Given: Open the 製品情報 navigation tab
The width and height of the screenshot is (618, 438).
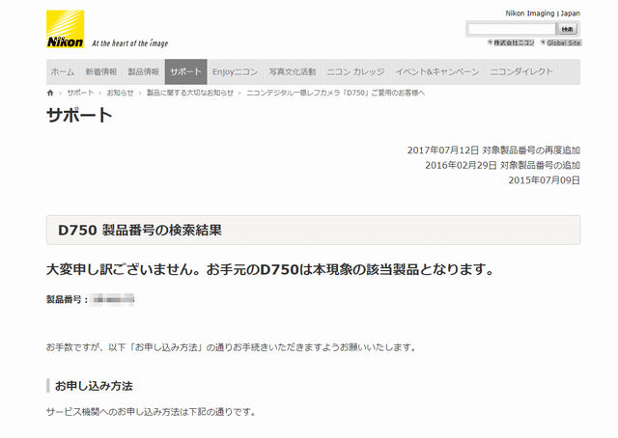Looking at the screenshot, I should 144,71.
